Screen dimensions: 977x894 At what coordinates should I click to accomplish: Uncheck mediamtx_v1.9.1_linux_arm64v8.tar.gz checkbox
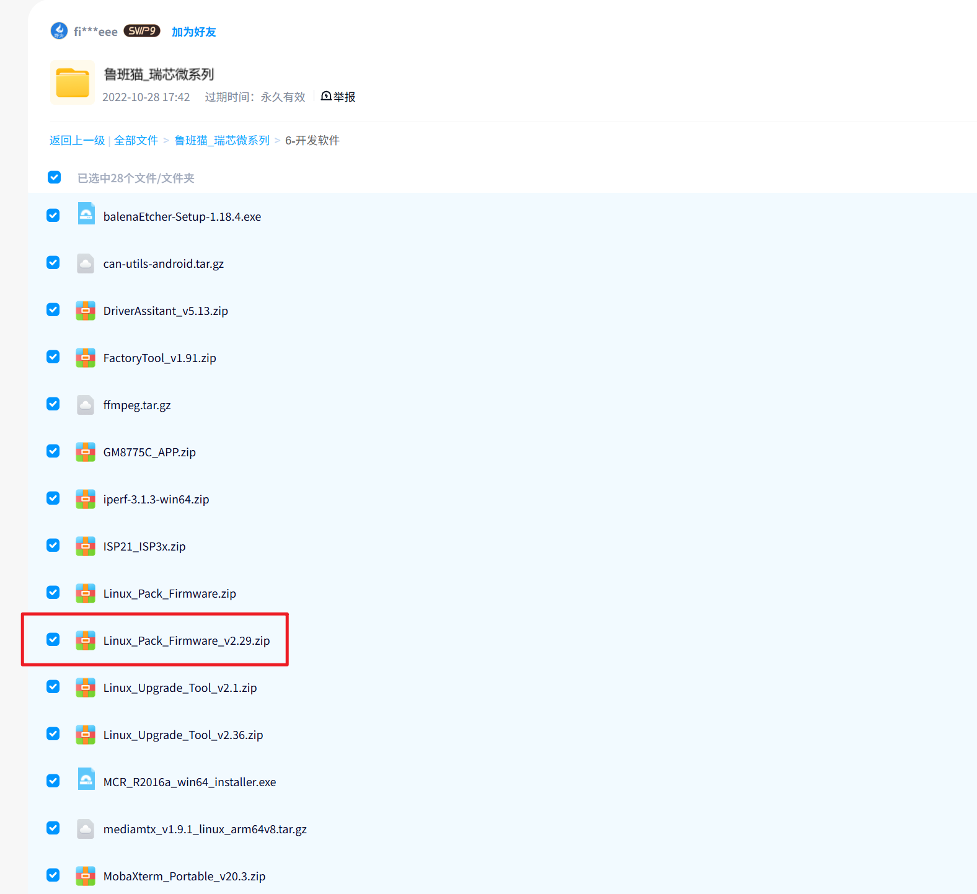pyautogui.click(x=53, y=828)
